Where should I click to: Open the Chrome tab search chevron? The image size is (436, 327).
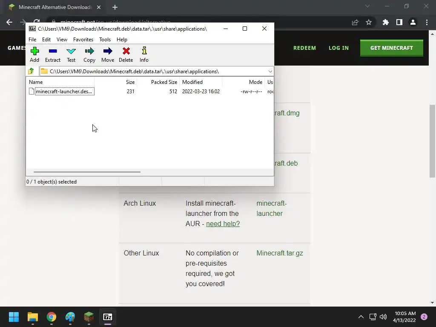click(367, 6)
